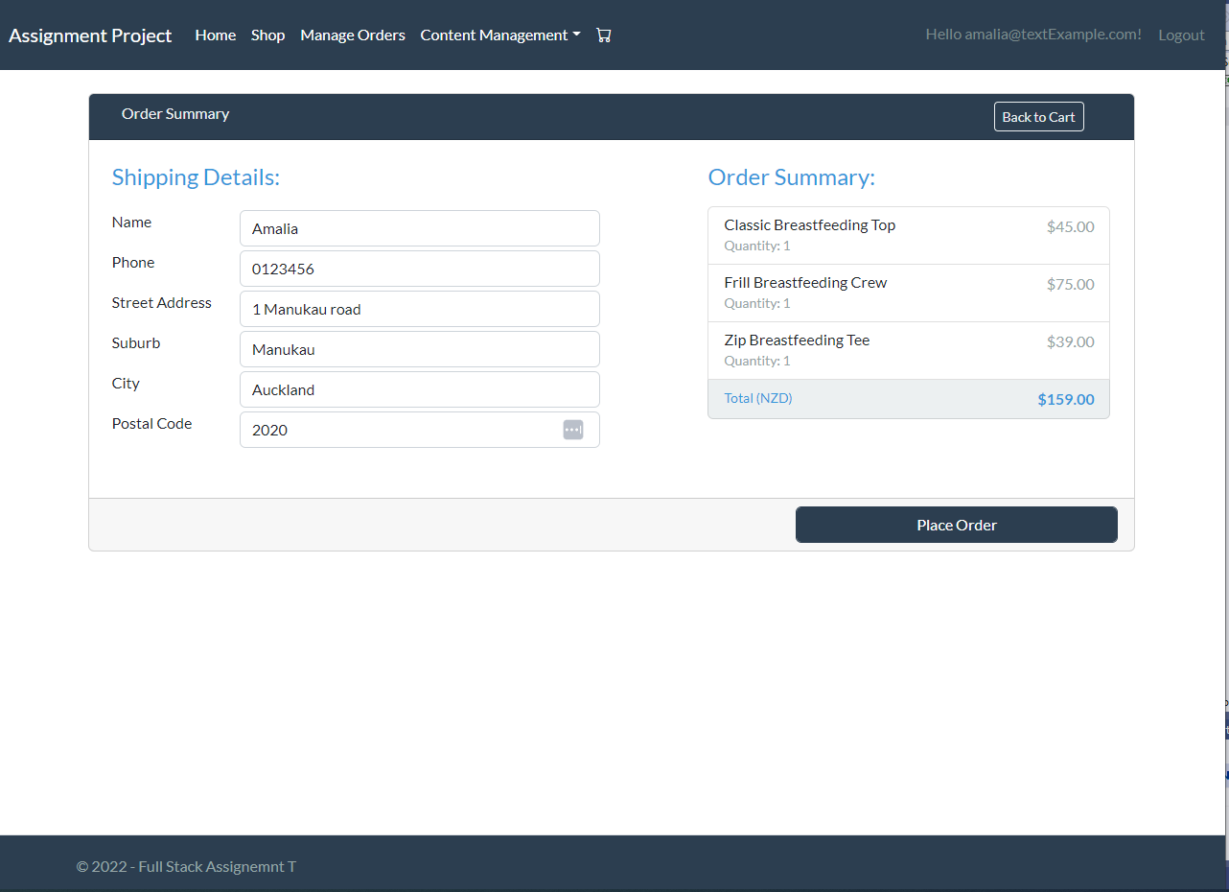Open the Frill Breastfeeding Crew product
Screen dimensions: 1229x892
(804, 282)
